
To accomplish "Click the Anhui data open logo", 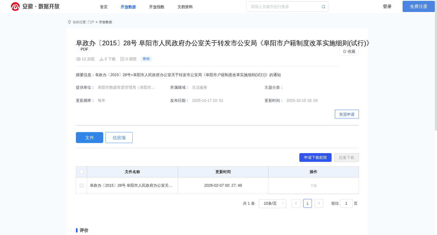I will click(x=35, y=7).
